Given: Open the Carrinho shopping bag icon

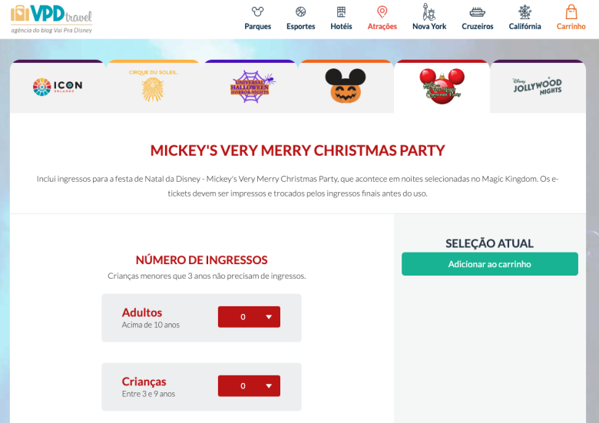Looking at the screenshot, I should click(571, 12).
